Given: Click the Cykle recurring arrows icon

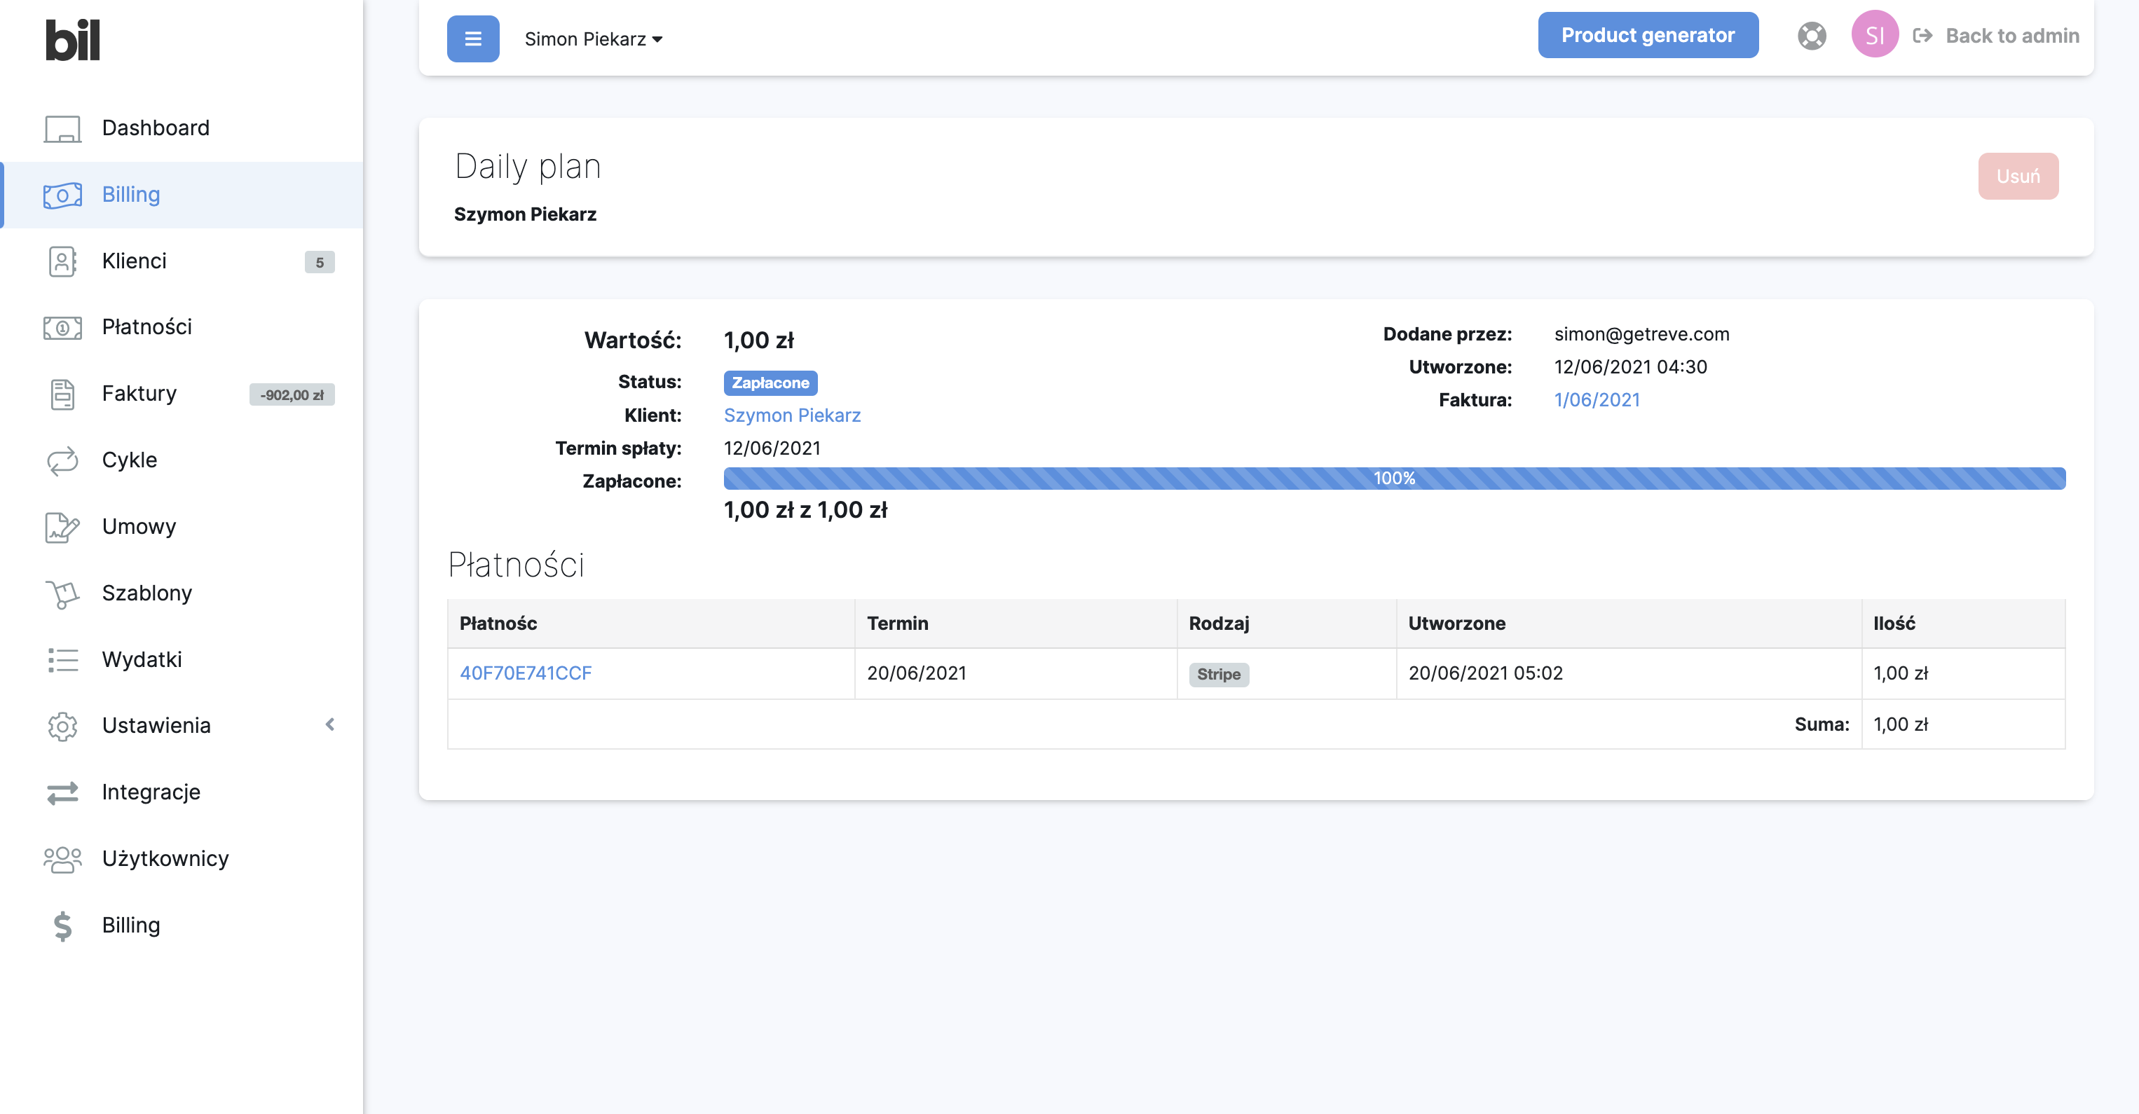Looking at the screenshot, I should coord(62,461).
